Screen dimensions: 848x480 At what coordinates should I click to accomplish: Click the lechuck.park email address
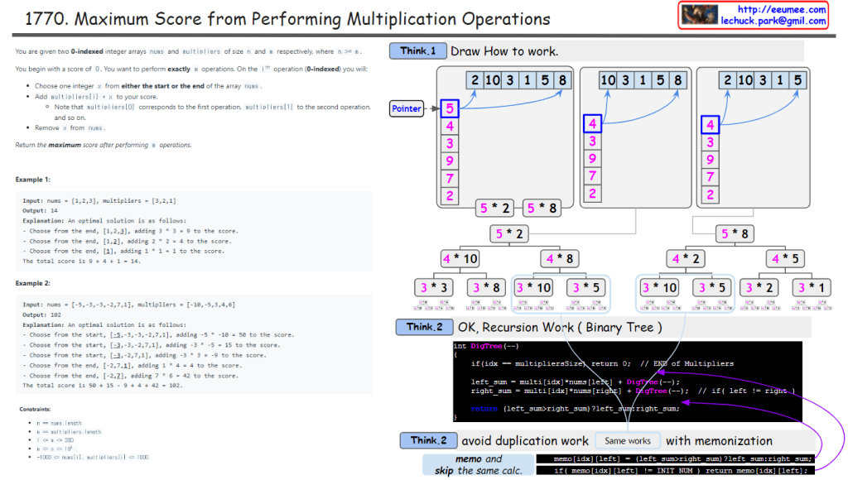(x=773, y=21)
